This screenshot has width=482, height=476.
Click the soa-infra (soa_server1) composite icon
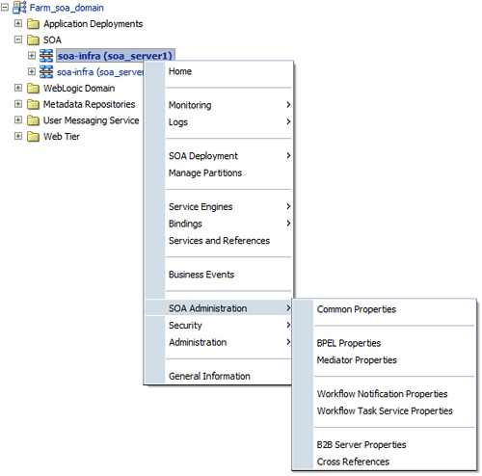pyautogui.click(x=46, y=56)
